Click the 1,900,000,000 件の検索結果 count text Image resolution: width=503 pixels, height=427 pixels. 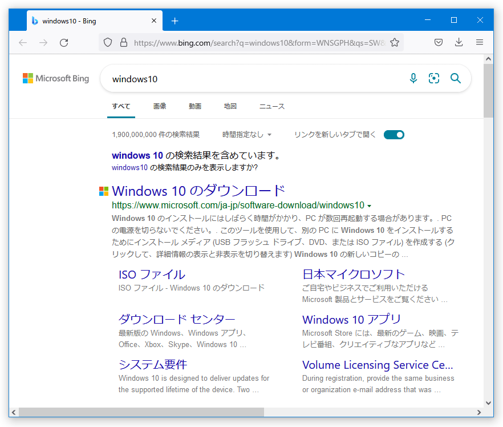tap(156, 135)
